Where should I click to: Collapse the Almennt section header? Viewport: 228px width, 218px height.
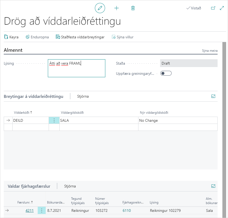point(13,50)
